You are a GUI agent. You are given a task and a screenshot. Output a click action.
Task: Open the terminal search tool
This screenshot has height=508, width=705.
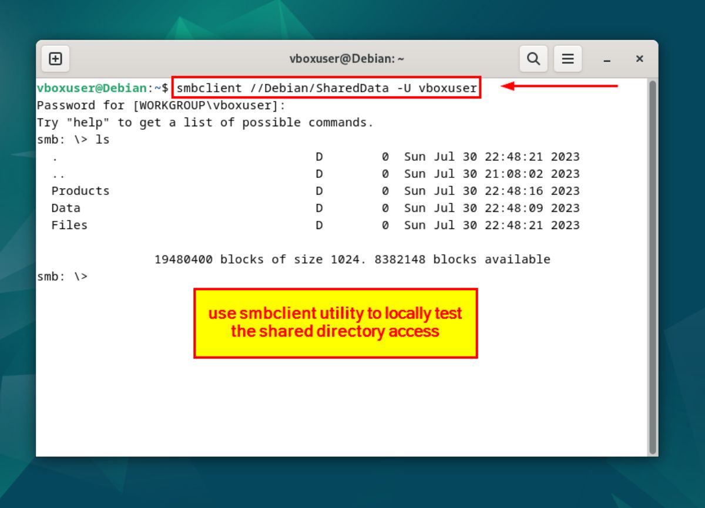coord(533,59)
